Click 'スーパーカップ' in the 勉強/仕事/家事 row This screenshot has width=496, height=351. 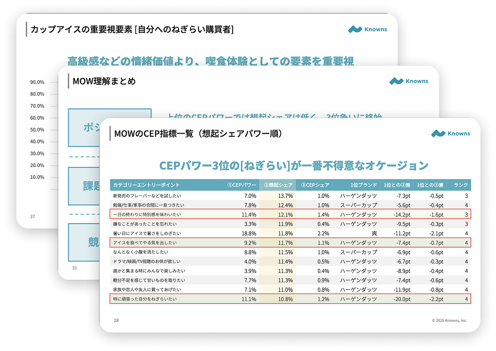(x=359, y=205)
